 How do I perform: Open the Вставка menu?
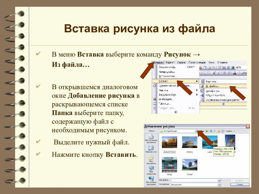pyautogui.click(x=158, y=62)
